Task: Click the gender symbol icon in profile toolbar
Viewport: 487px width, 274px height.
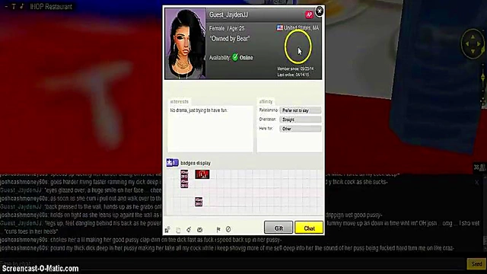Action: click(189, 230)
